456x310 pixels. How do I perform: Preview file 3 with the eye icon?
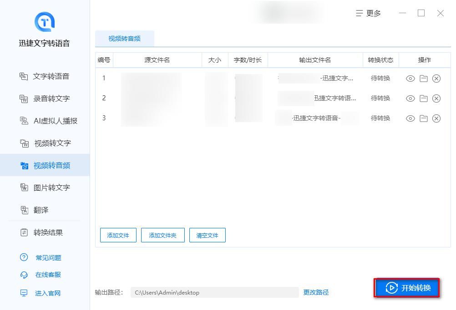pos(410,118)
